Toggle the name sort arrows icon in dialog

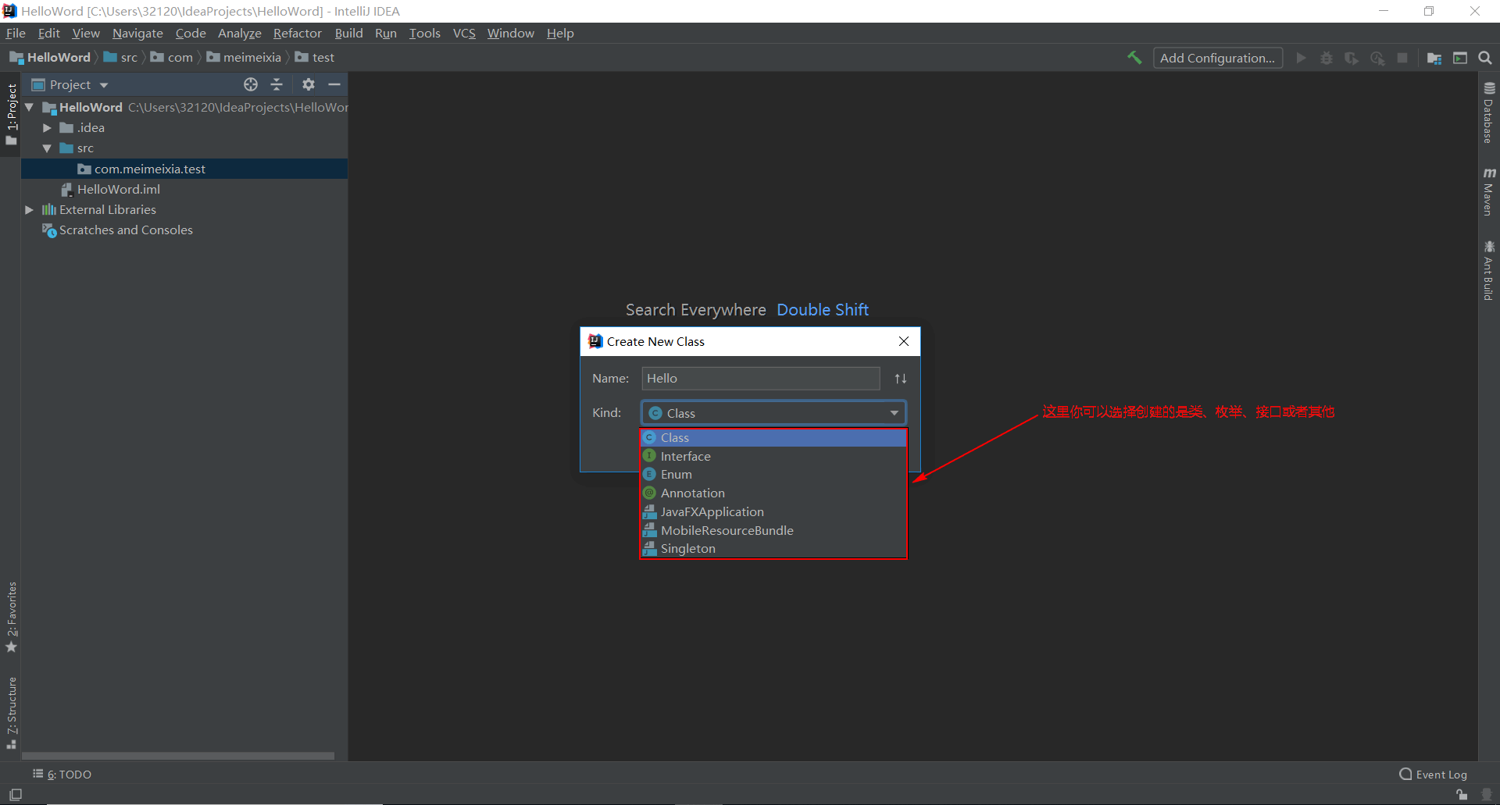[901, 379]
